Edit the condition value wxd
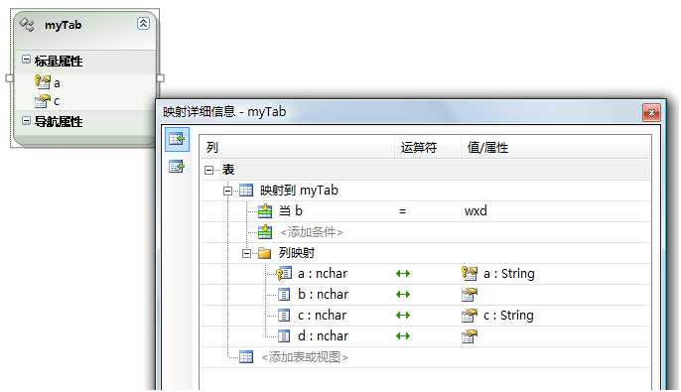 476,211
